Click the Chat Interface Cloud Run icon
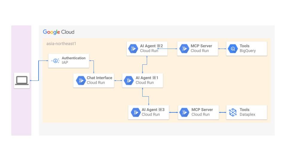Viewport: 287px width, 161px height. (81, 80)
